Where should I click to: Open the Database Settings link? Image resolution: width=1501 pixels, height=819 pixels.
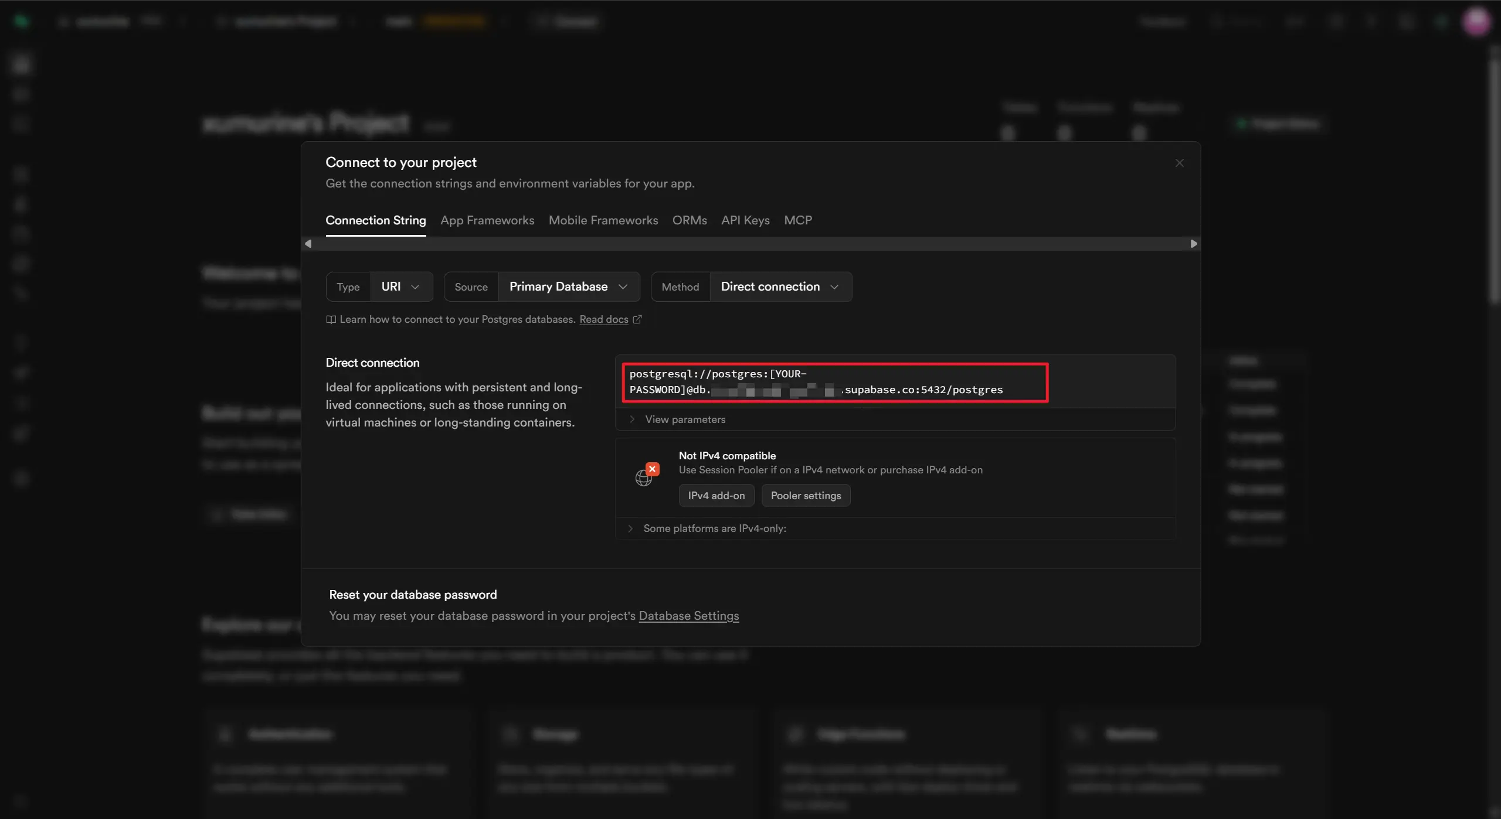(688, 616)
